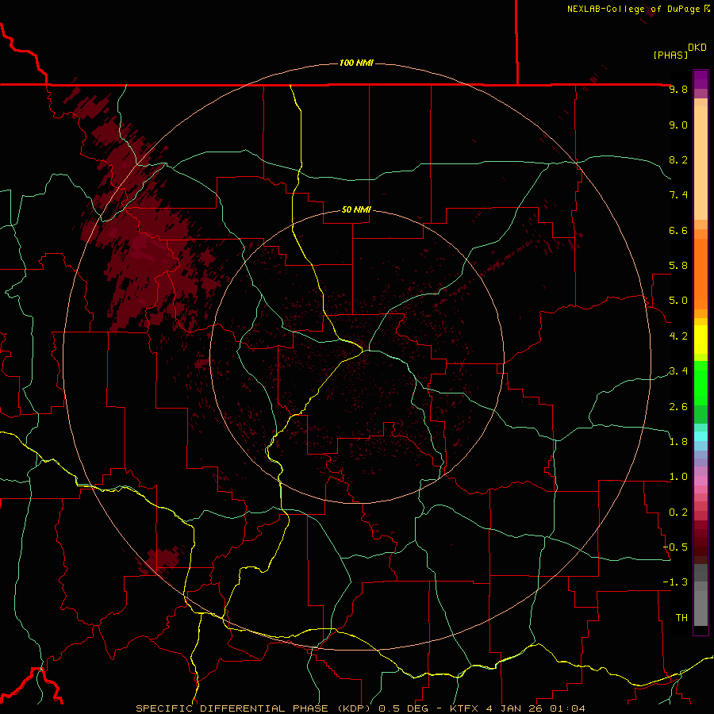Screen dimensions: 714x714
Task: Click the 7.4 legend value
Action: click(678, 195)
